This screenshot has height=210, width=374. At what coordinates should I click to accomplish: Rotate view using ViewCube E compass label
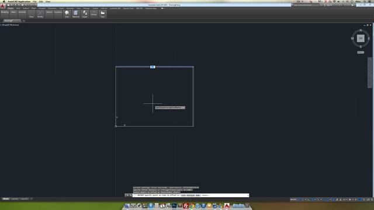(x=369, y=38)
